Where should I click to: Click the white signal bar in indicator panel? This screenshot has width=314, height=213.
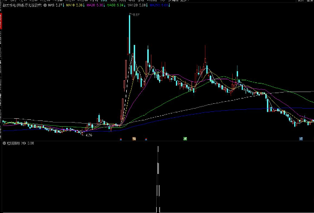[x=158, y=179]
